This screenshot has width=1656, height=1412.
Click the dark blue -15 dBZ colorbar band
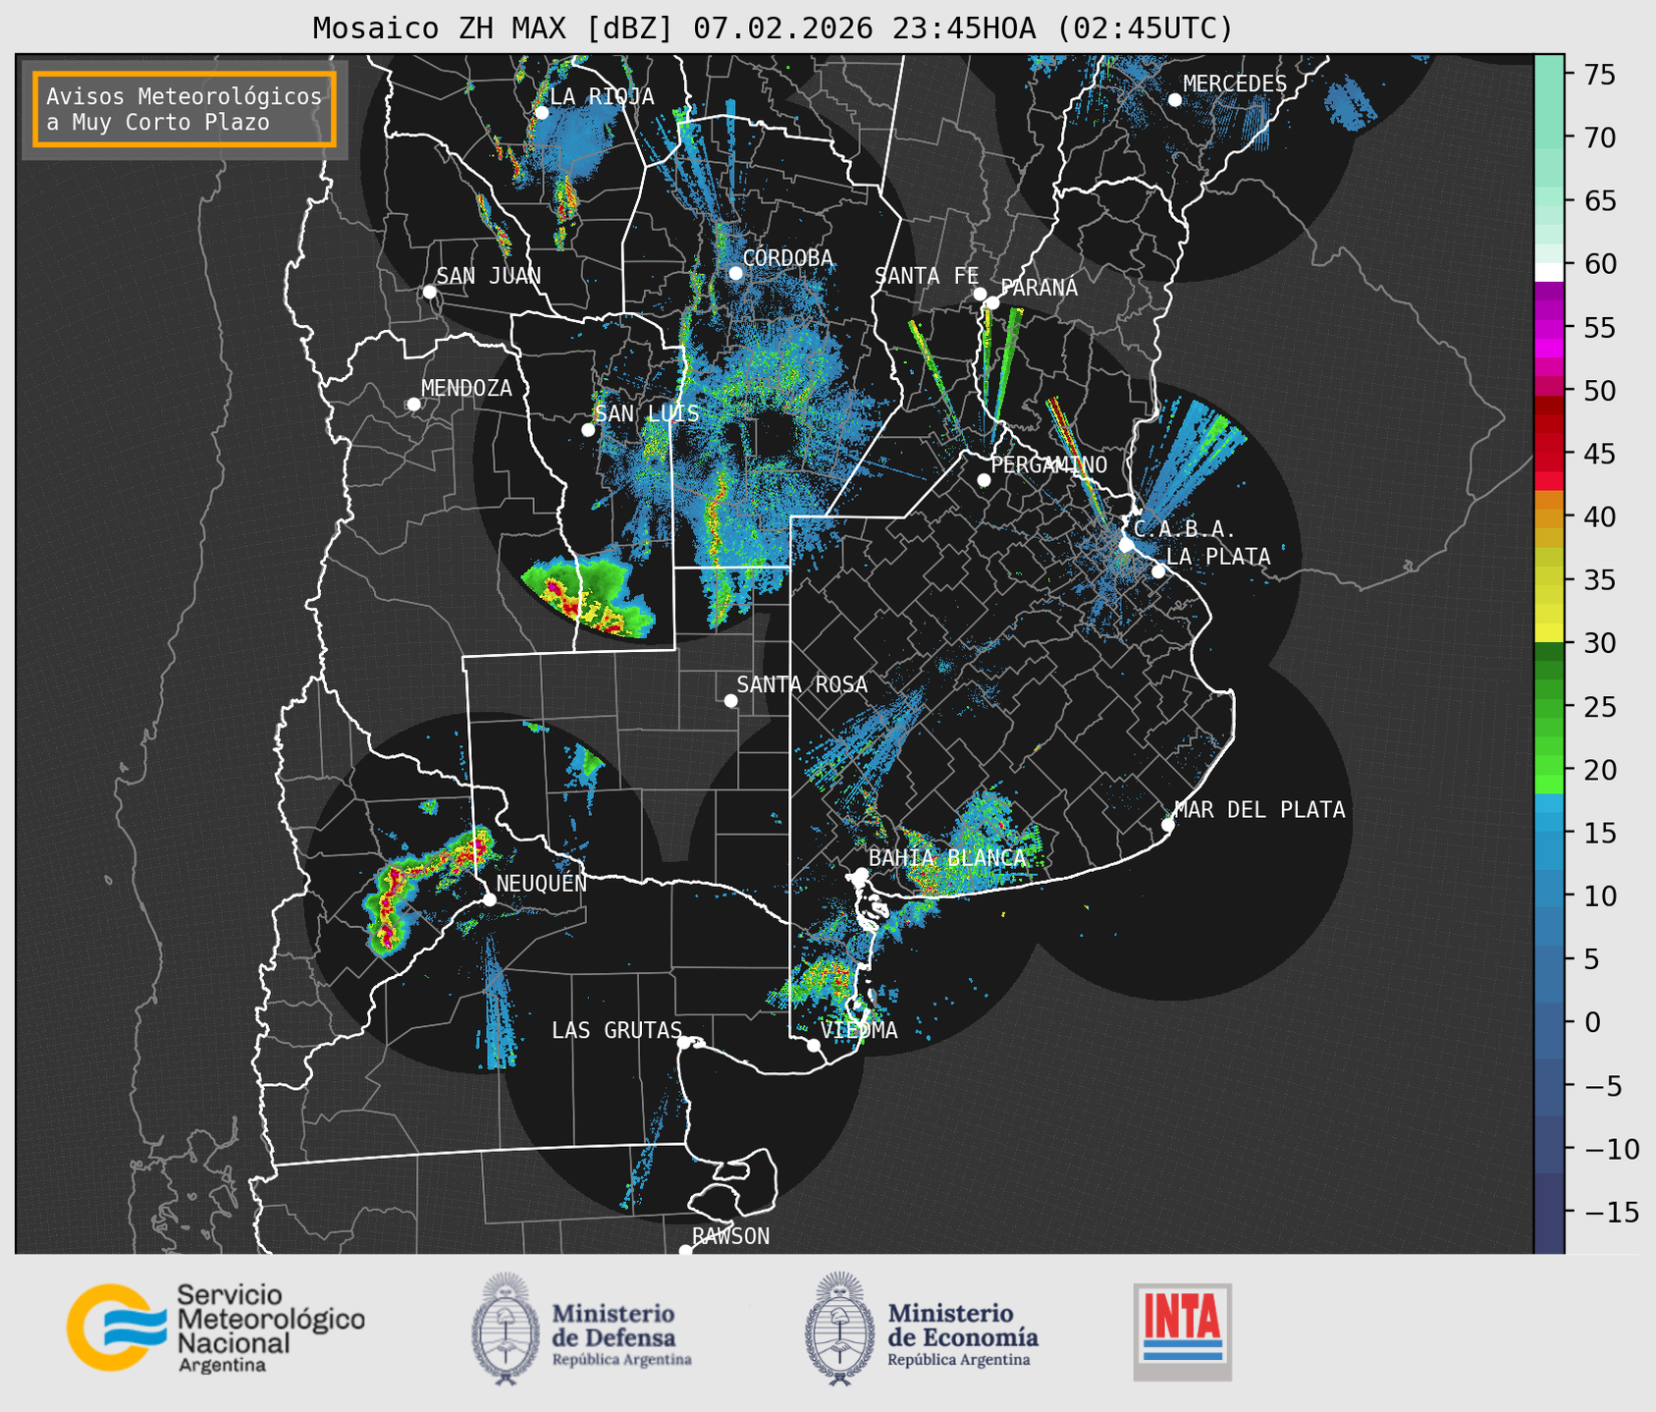point(1549,1212)
